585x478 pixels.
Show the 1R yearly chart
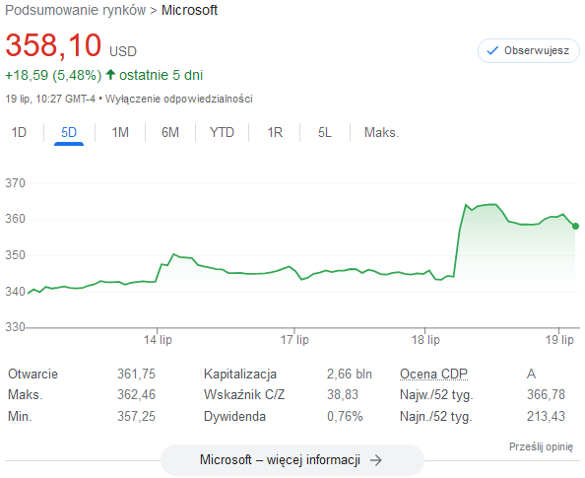click(x=275, y=132)
